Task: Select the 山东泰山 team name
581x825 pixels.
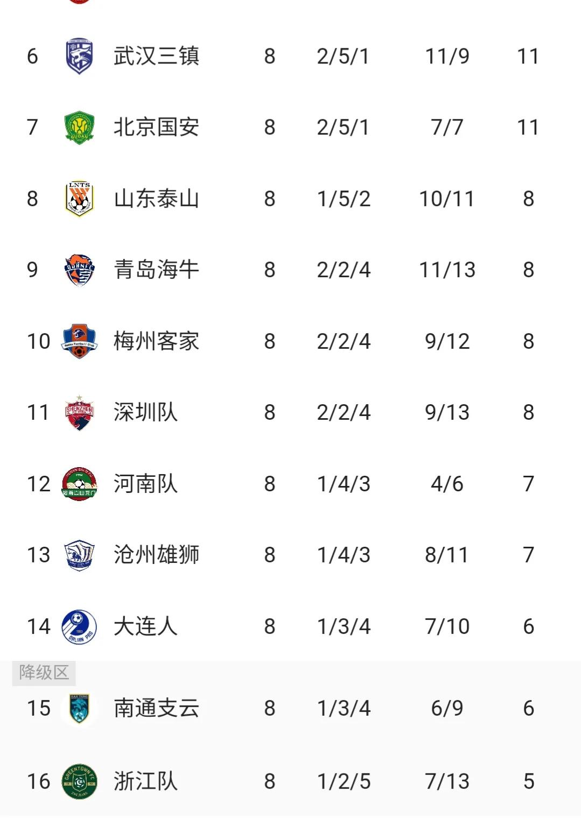Action: coord(156,199)
